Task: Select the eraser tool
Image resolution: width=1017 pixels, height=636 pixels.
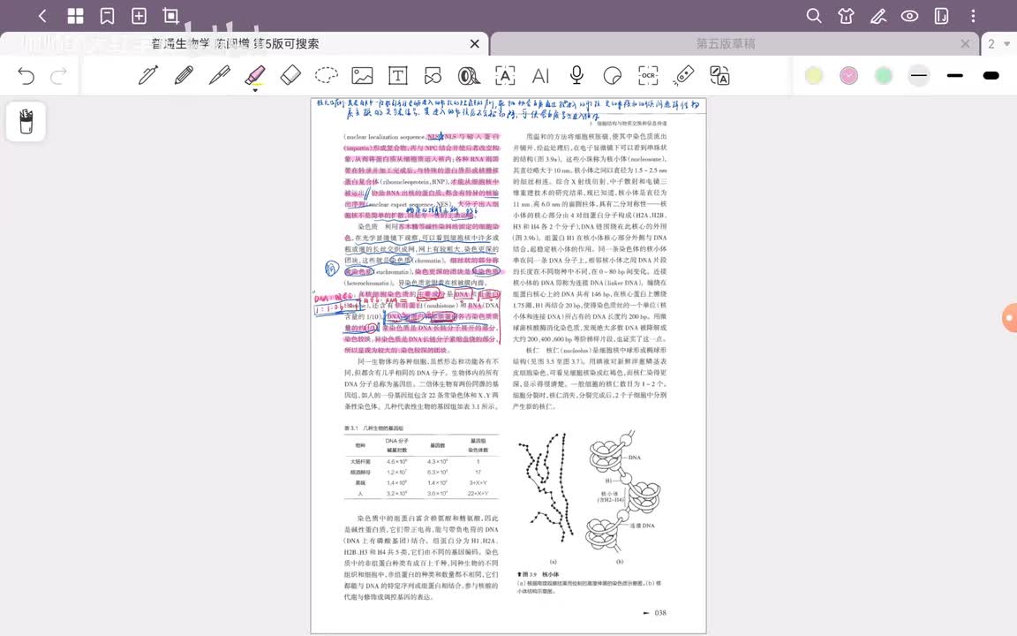Action: [x=290, y=75]
